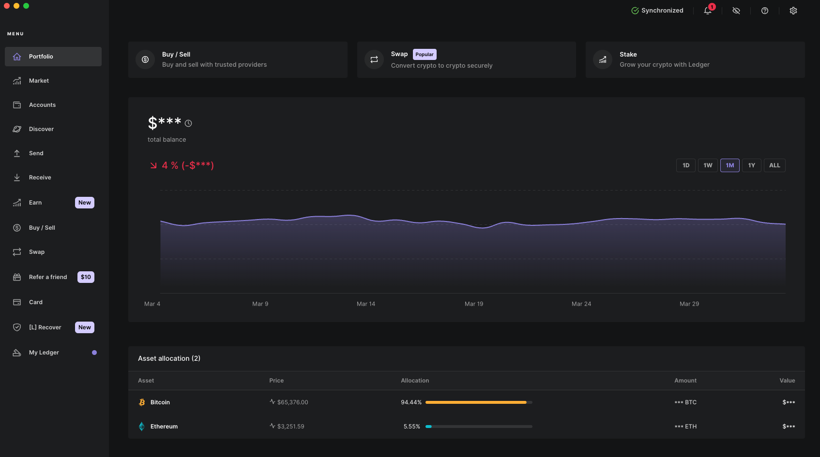820x457 pixels.
Task: Click the Synchronized status label
Action: click(662, 11)
